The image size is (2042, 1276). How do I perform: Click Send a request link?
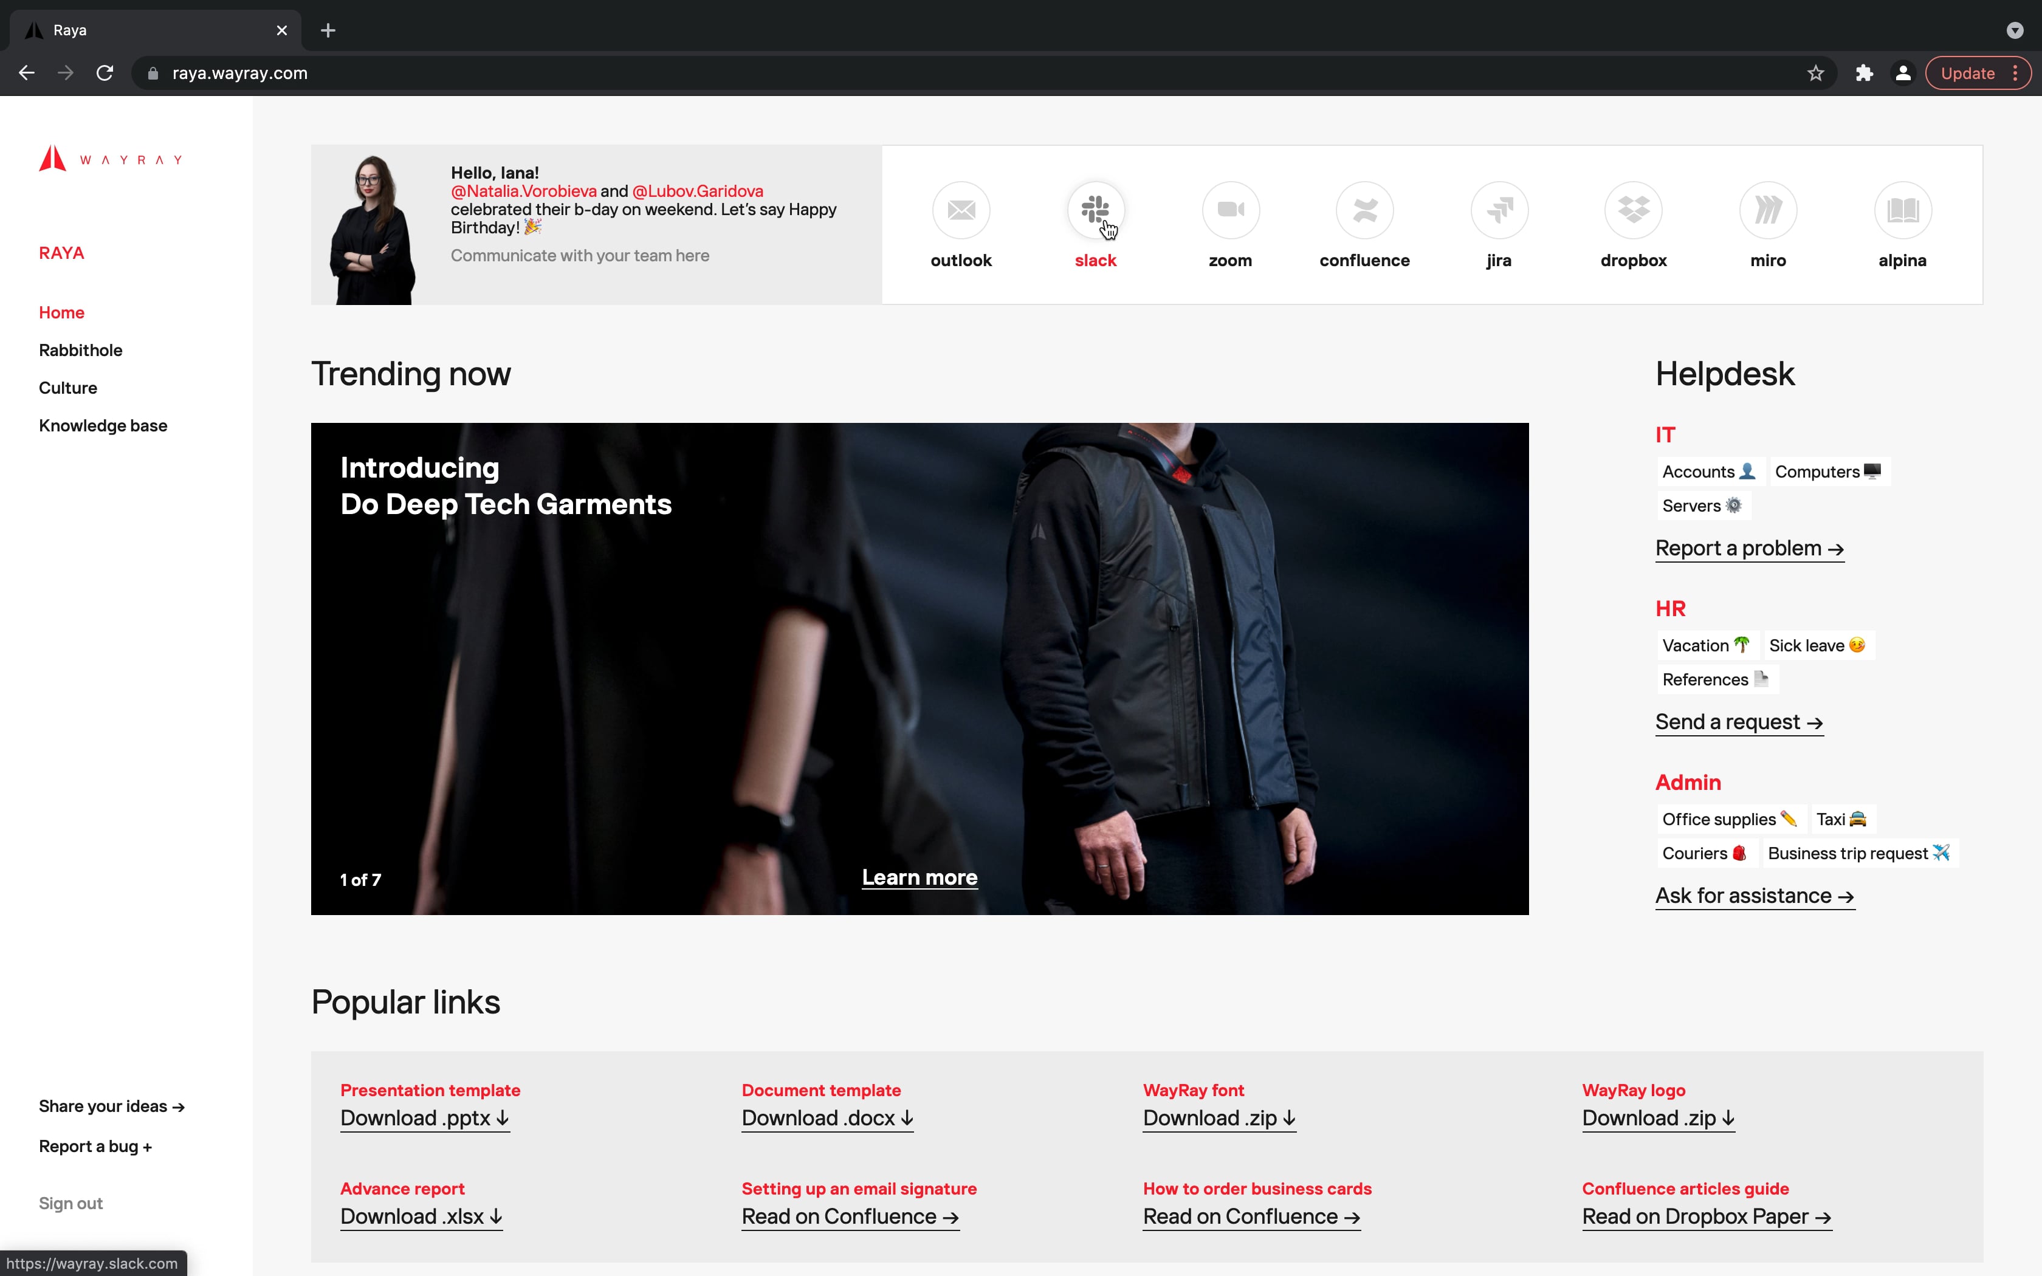point(1739,722)
